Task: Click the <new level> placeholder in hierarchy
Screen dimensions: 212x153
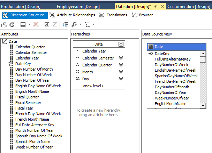Action: (x=93, y=86)
